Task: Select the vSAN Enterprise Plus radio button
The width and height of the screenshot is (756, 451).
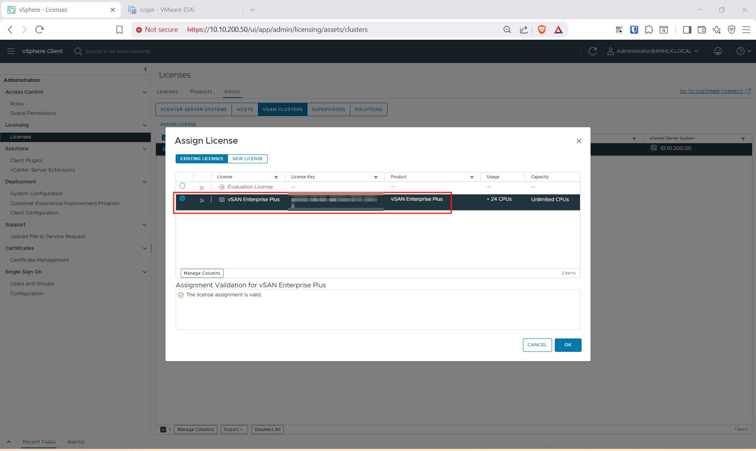Action: 182,198
